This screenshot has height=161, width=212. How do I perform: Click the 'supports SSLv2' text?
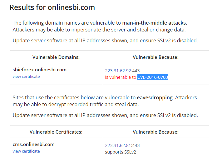click(121, 152)
